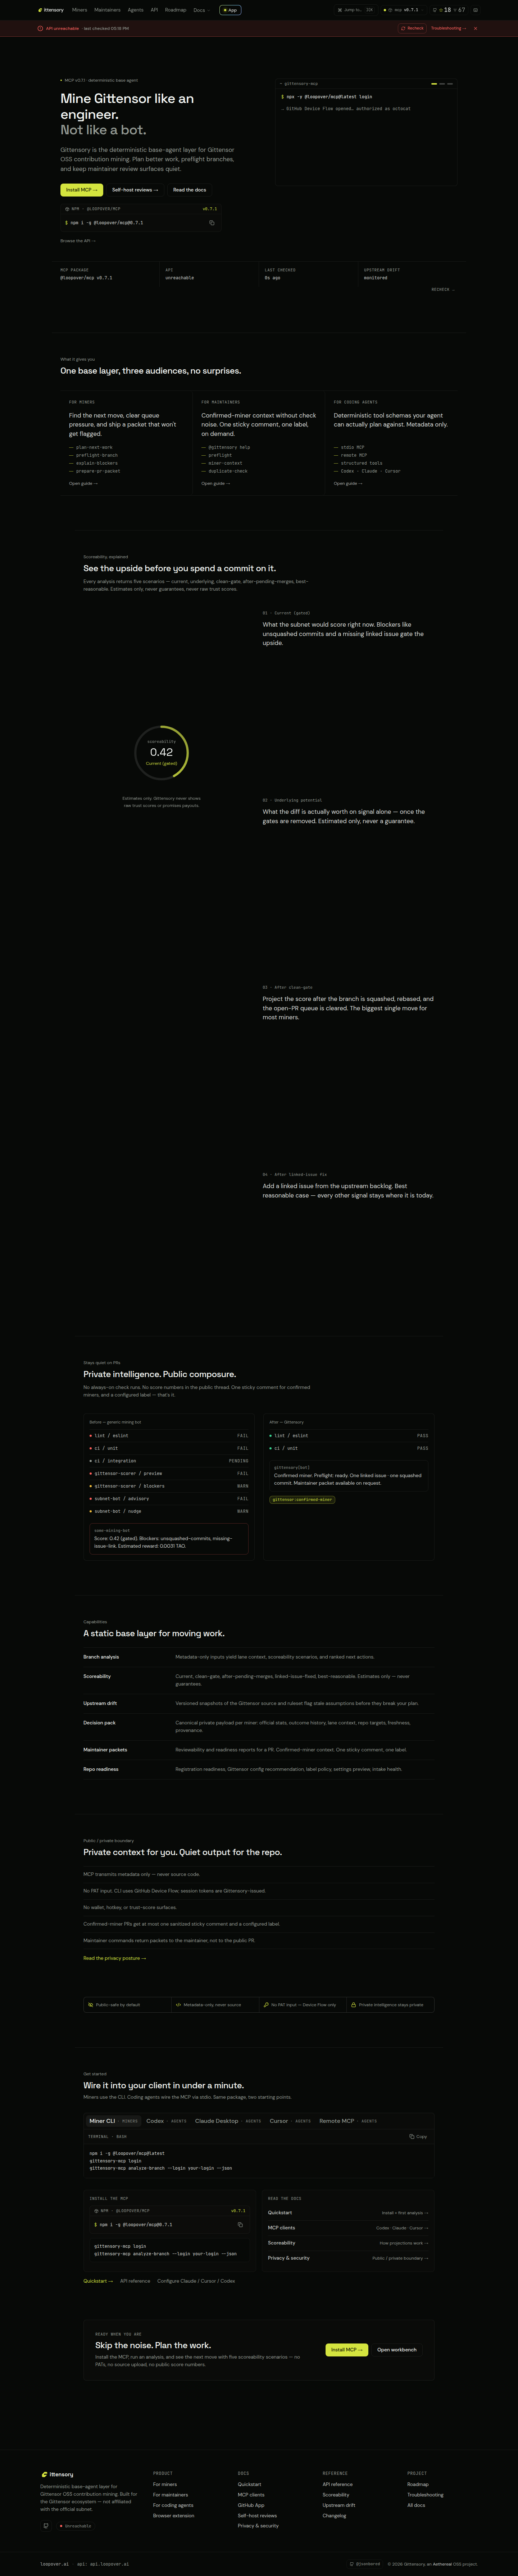Screen dimensions: 518x2576
Task: Open the API reference link below install card
Action: (x=135, y=2281)
